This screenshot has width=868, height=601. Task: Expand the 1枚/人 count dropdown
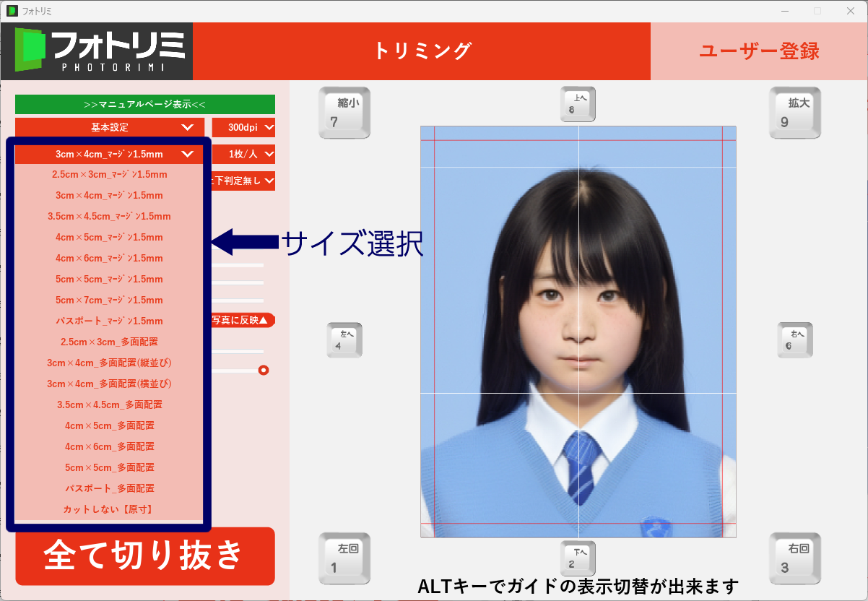(x=243, y=154)
